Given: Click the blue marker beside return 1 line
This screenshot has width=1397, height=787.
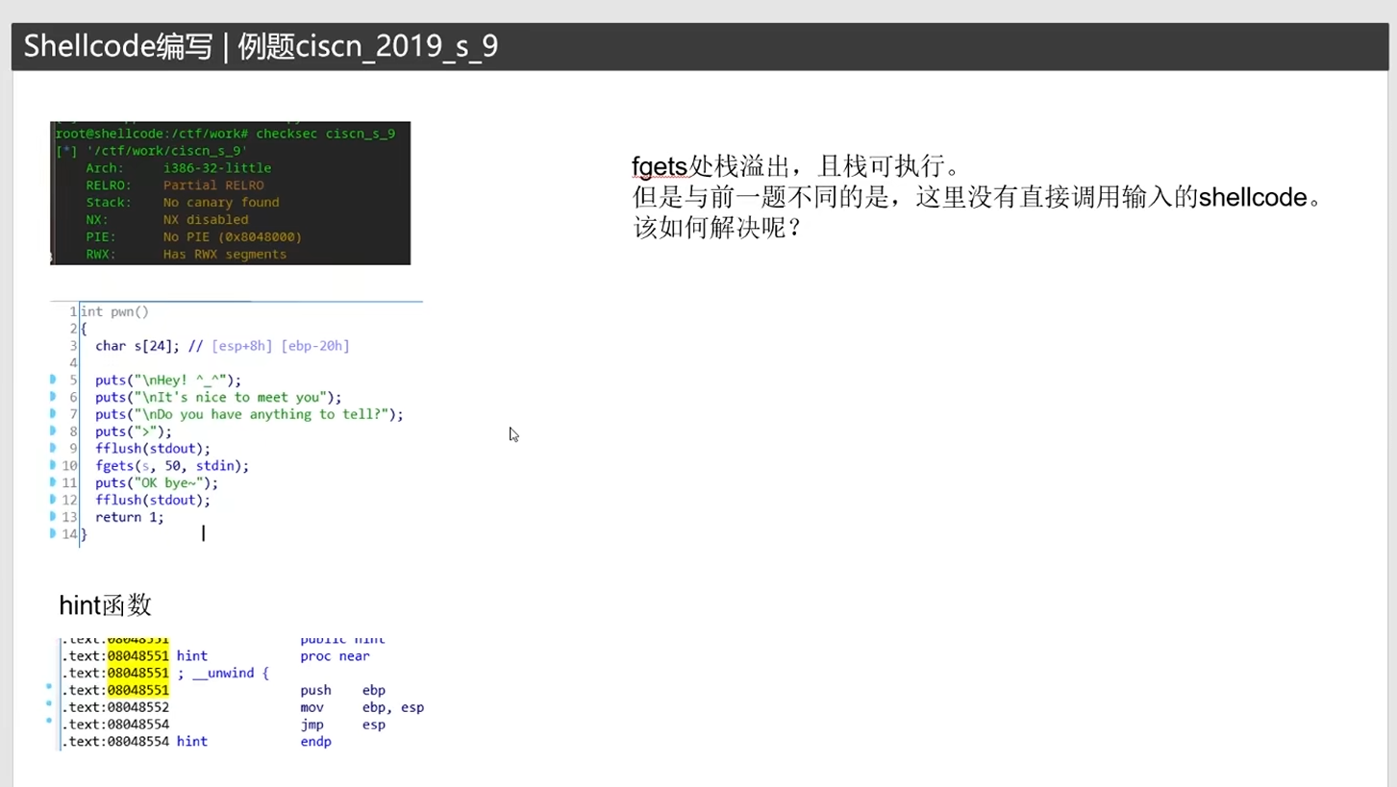Looking at the screenshot, I should [54, 517].
